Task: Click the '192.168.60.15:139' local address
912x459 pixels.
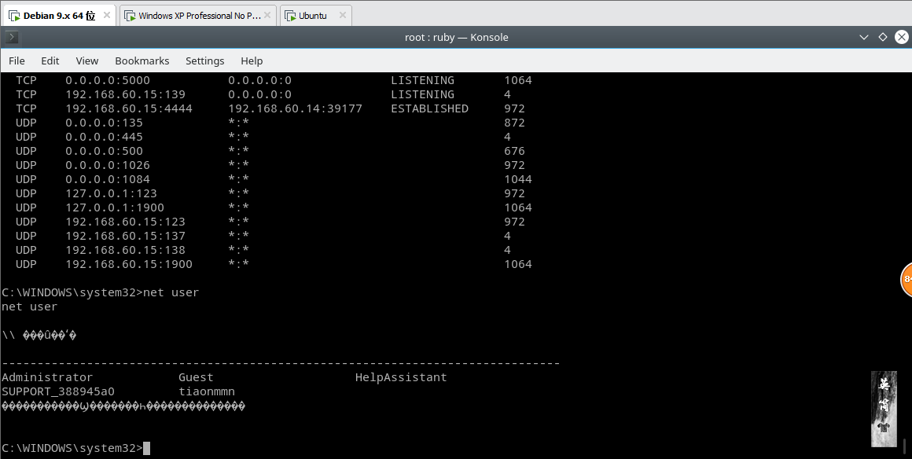Action: click(125, 94)
